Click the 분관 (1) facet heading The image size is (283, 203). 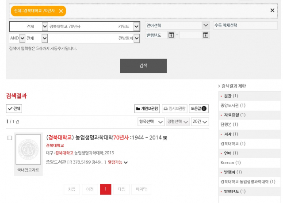coord(231,96)
